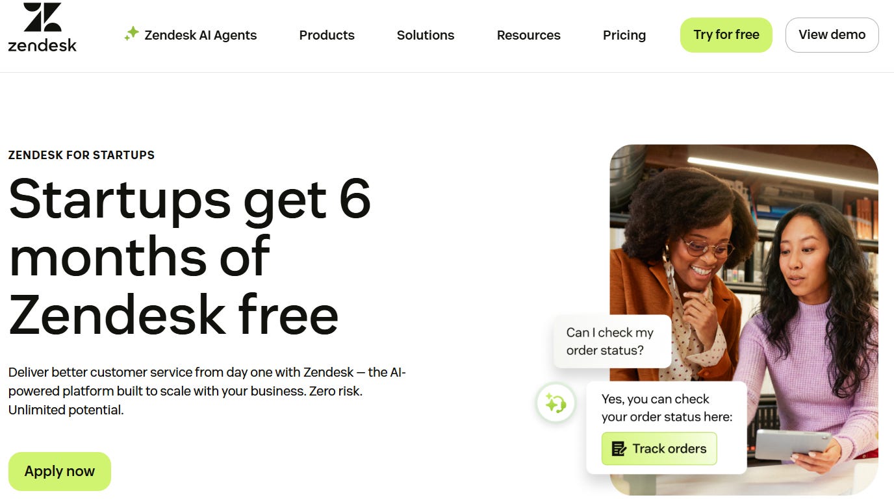Select the 'Can I check my order status?' bubble

(x=612, y=342)
